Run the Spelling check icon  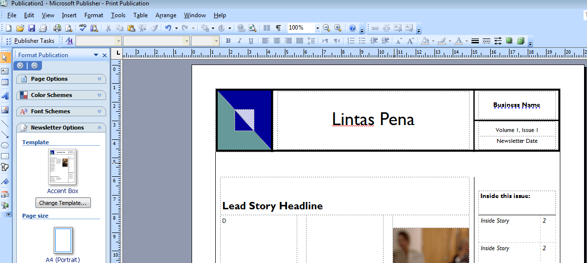83,28
